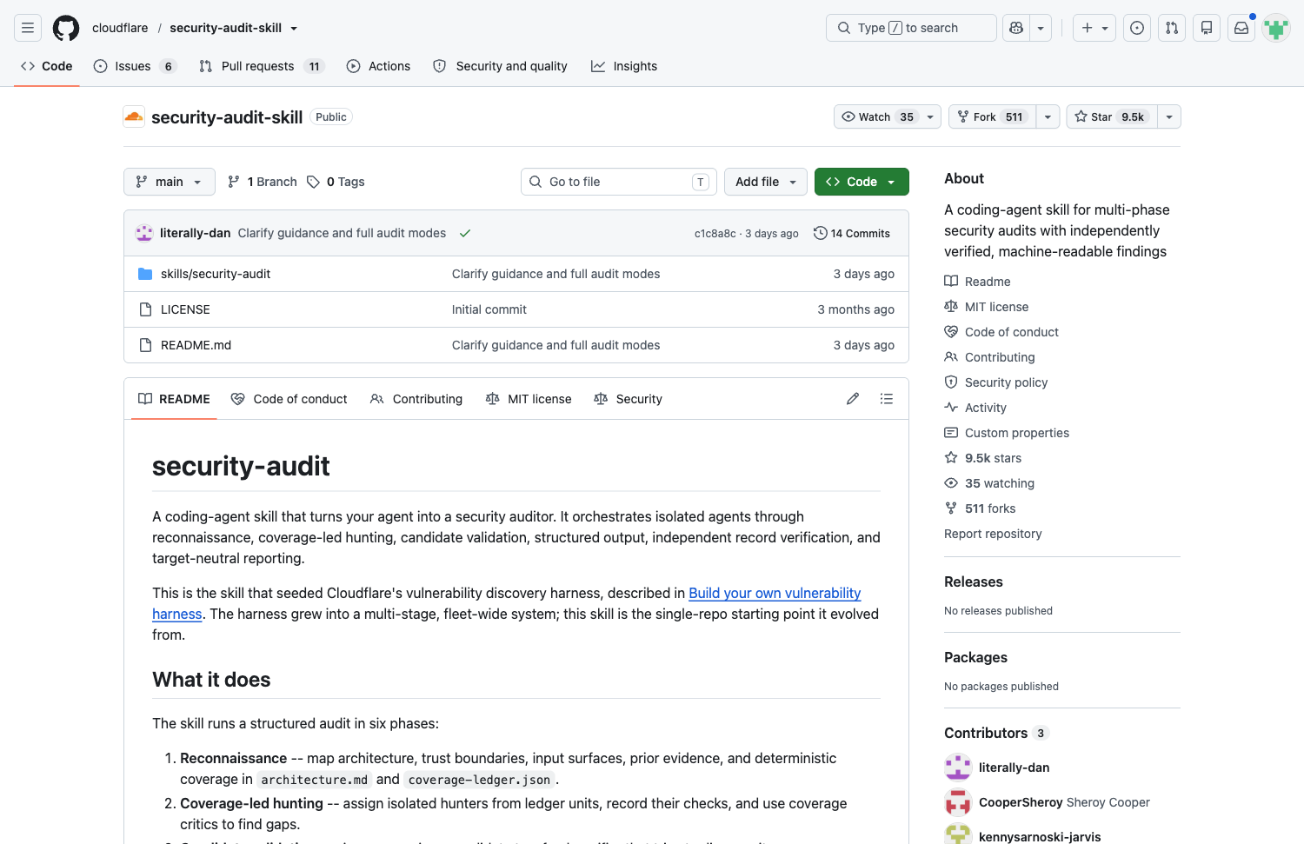Expand the fork options caret
The image size is (1304, 844).
coord(1048,116)
